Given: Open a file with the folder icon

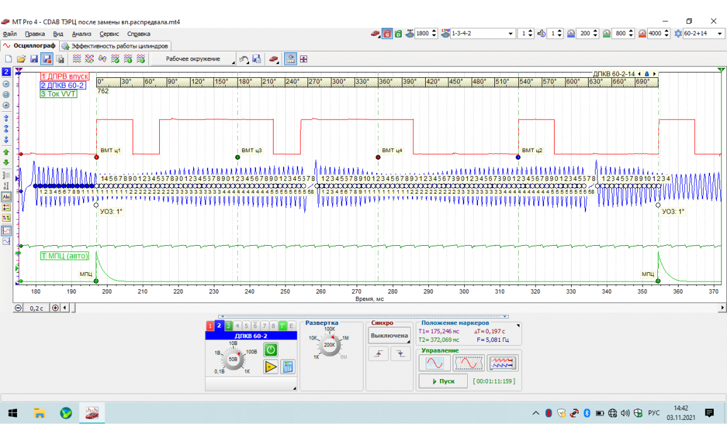Looking at the screenshot, I should click(21, 58).
